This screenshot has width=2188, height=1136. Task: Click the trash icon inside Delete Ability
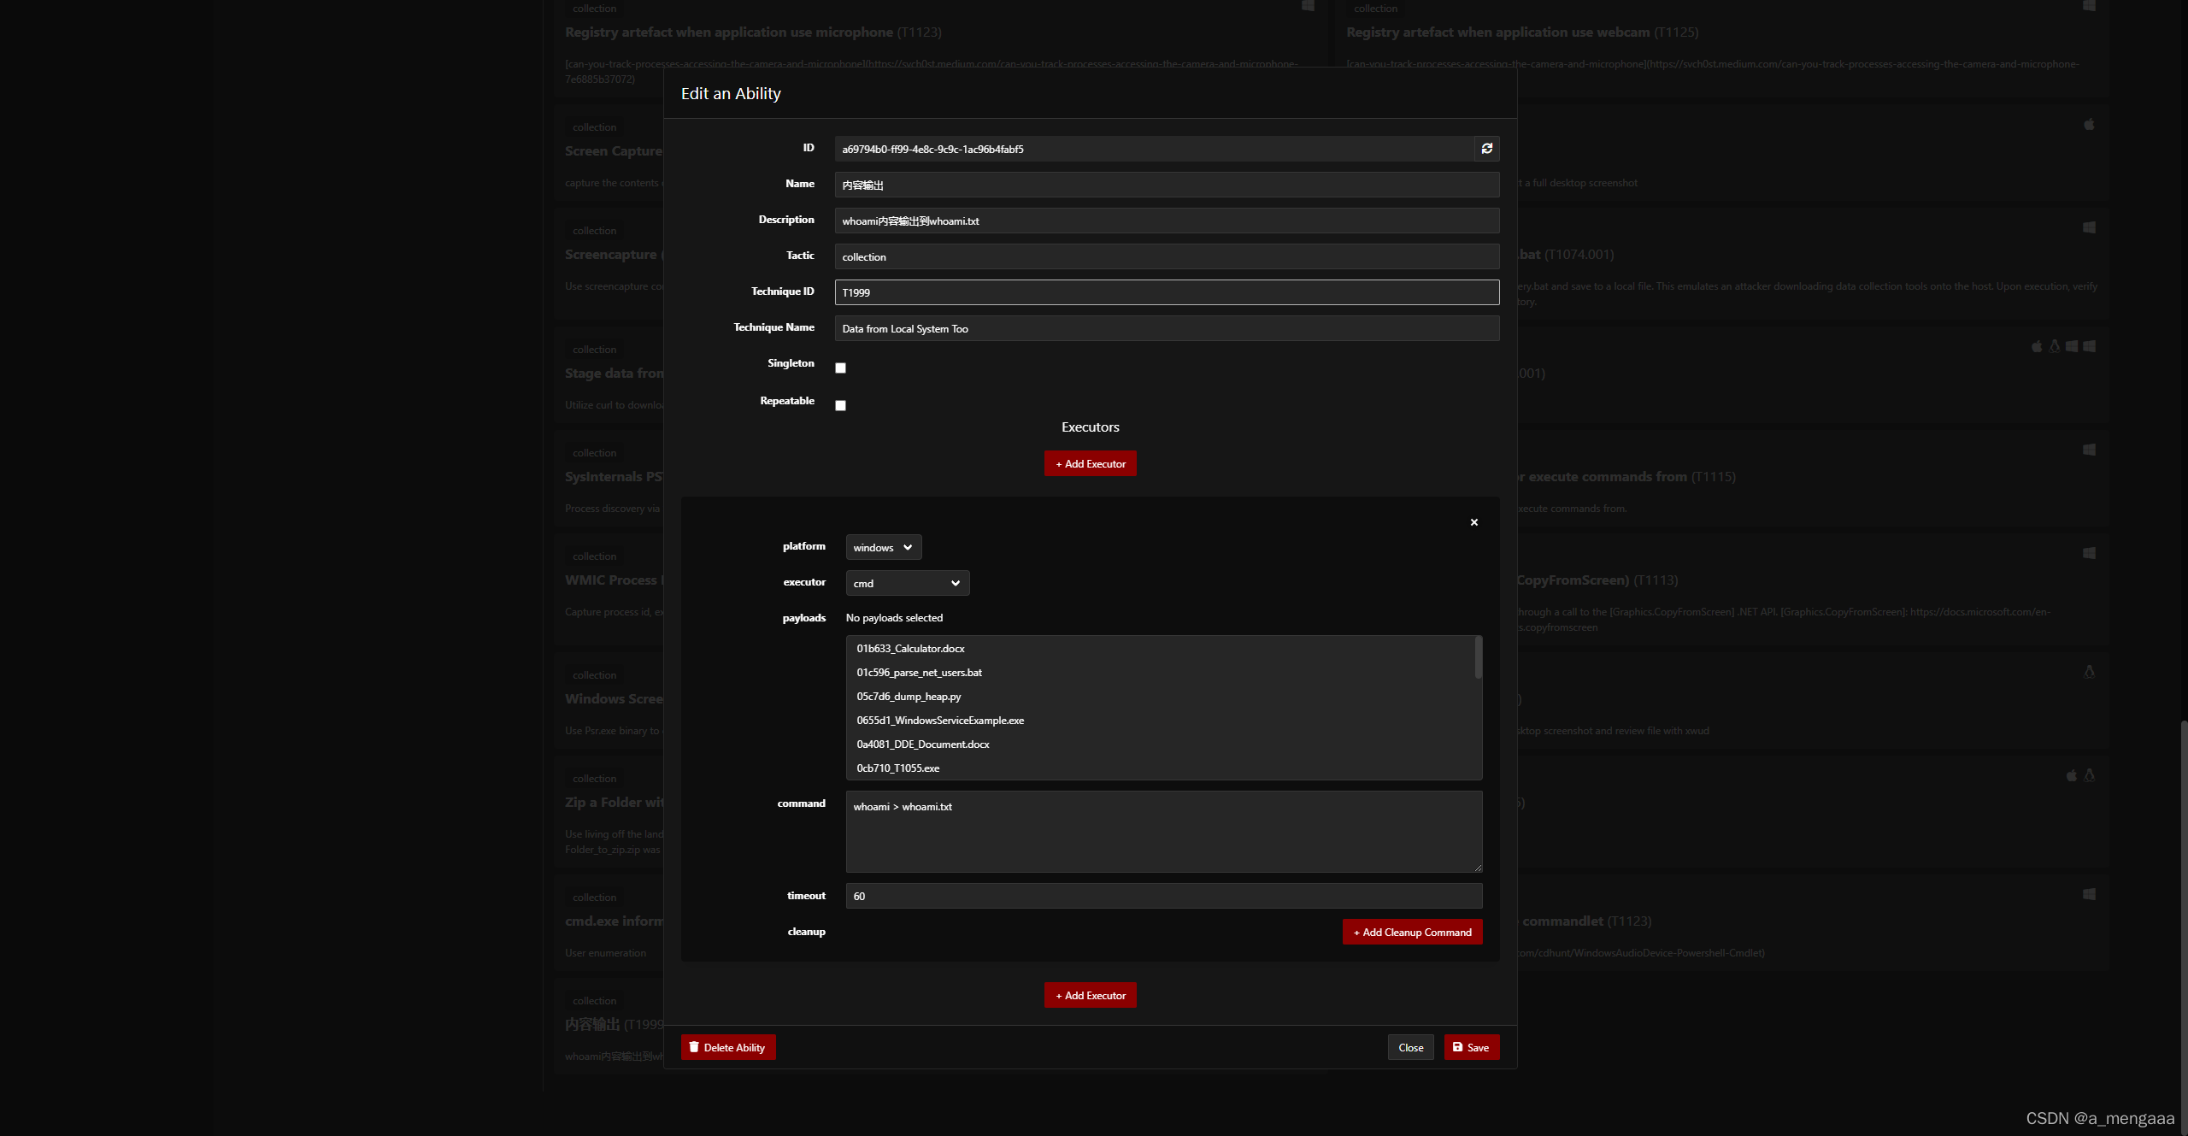tap(695, 1047)
